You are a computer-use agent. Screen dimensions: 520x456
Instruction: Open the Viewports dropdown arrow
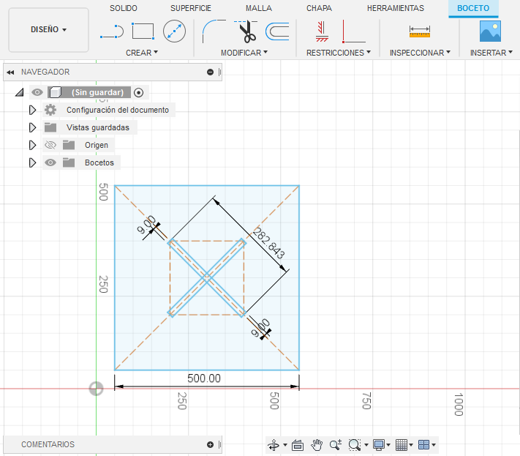click(434, 445)
